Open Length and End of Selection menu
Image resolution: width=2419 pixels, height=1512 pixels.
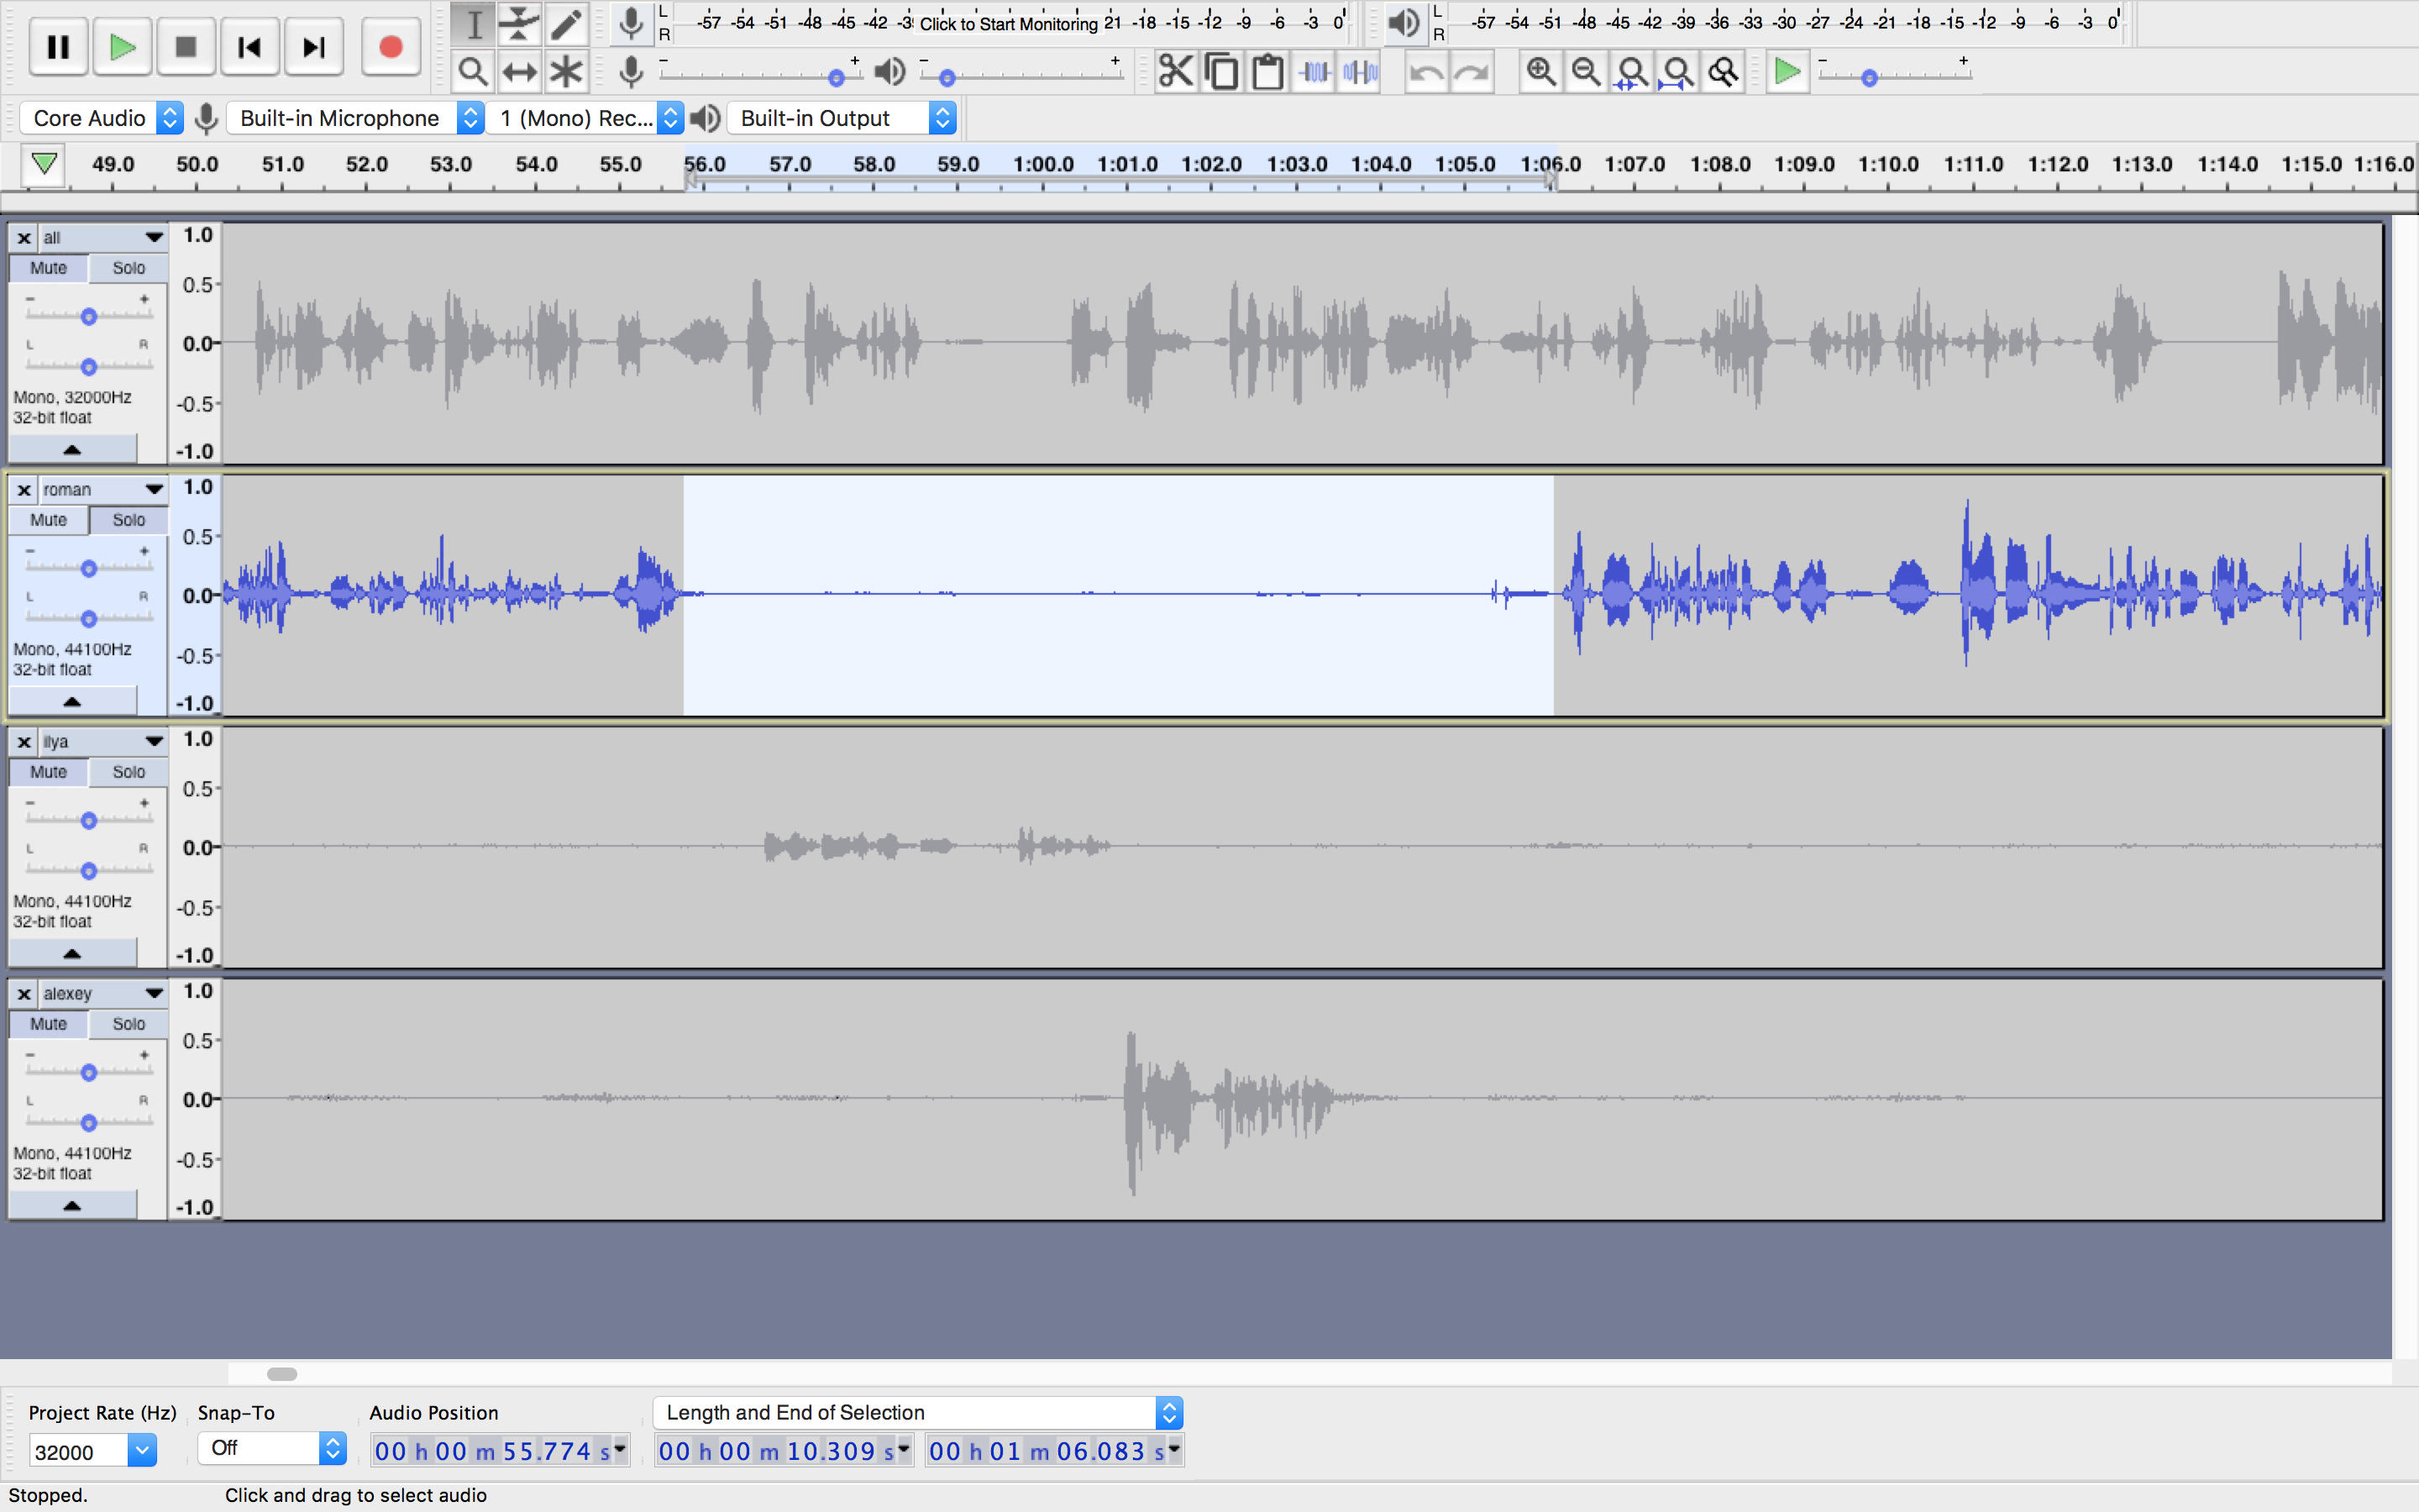[x=916, y=1412]
